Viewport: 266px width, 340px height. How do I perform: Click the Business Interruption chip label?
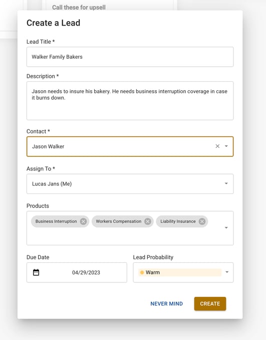click(x=56, y=221)
